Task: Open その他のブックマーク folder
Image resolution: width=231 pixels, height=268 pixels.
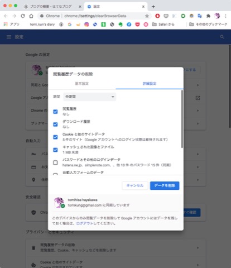Action: [208, 25]
